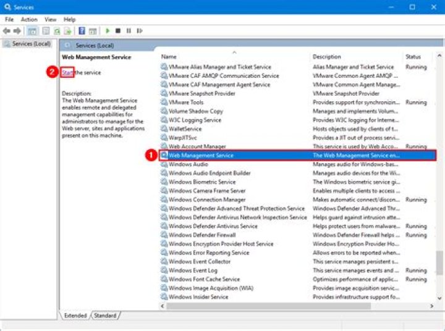Select VMware Alias Manager and Ticket Service

[220, 67]
